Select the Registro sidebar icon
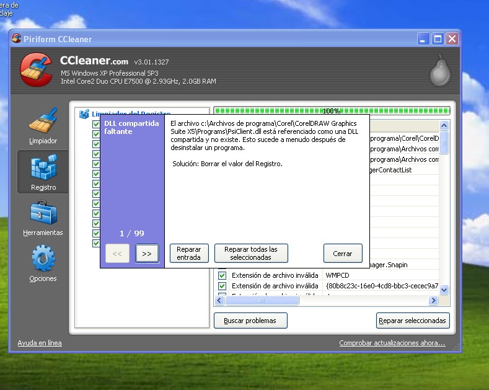This screenshot has height=390, width=489. click(x=43, y=172)
